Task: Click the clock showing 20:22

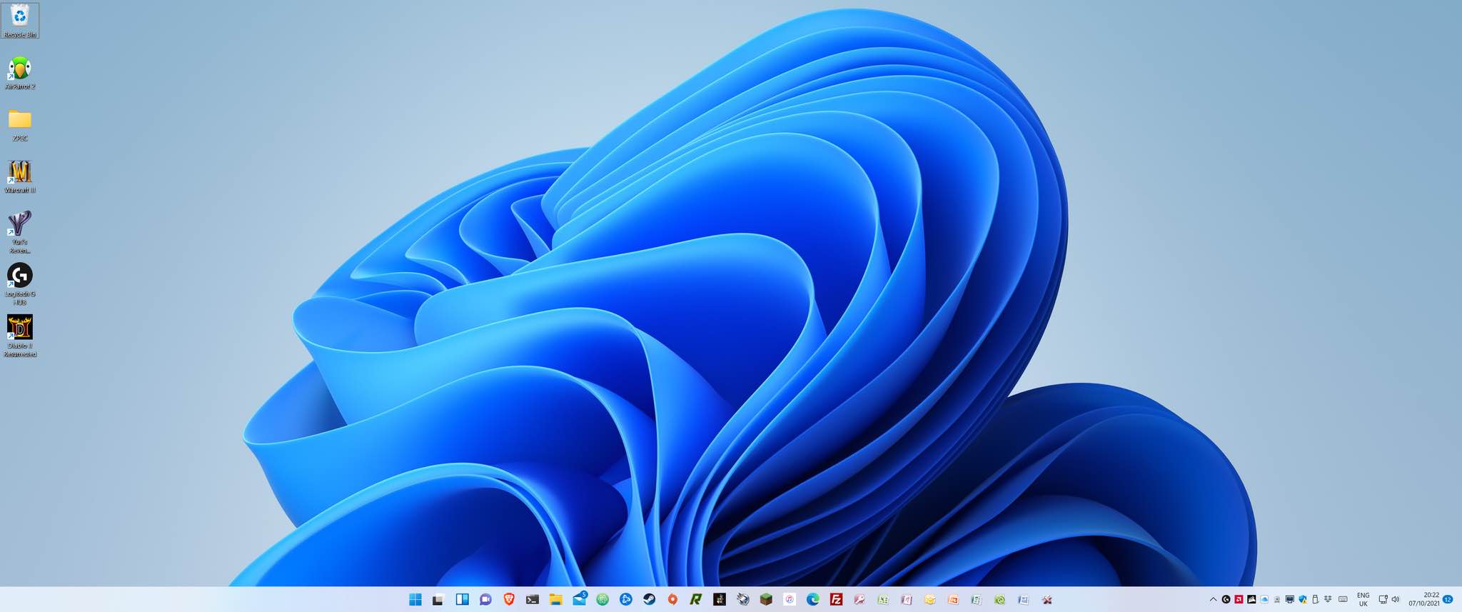Action: 1423,600
